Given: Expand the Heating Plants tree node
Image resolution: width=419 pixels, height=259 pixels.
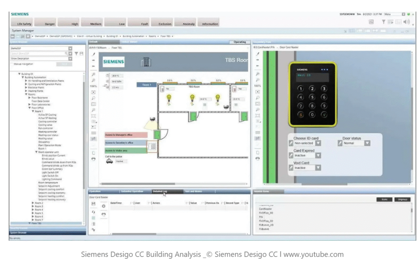Looking at the screenshot, I should [26, 91].
